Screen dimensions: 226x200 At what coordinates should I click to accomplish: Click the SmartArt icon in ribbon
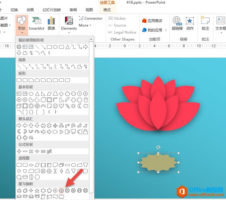(x=36, y=24)
